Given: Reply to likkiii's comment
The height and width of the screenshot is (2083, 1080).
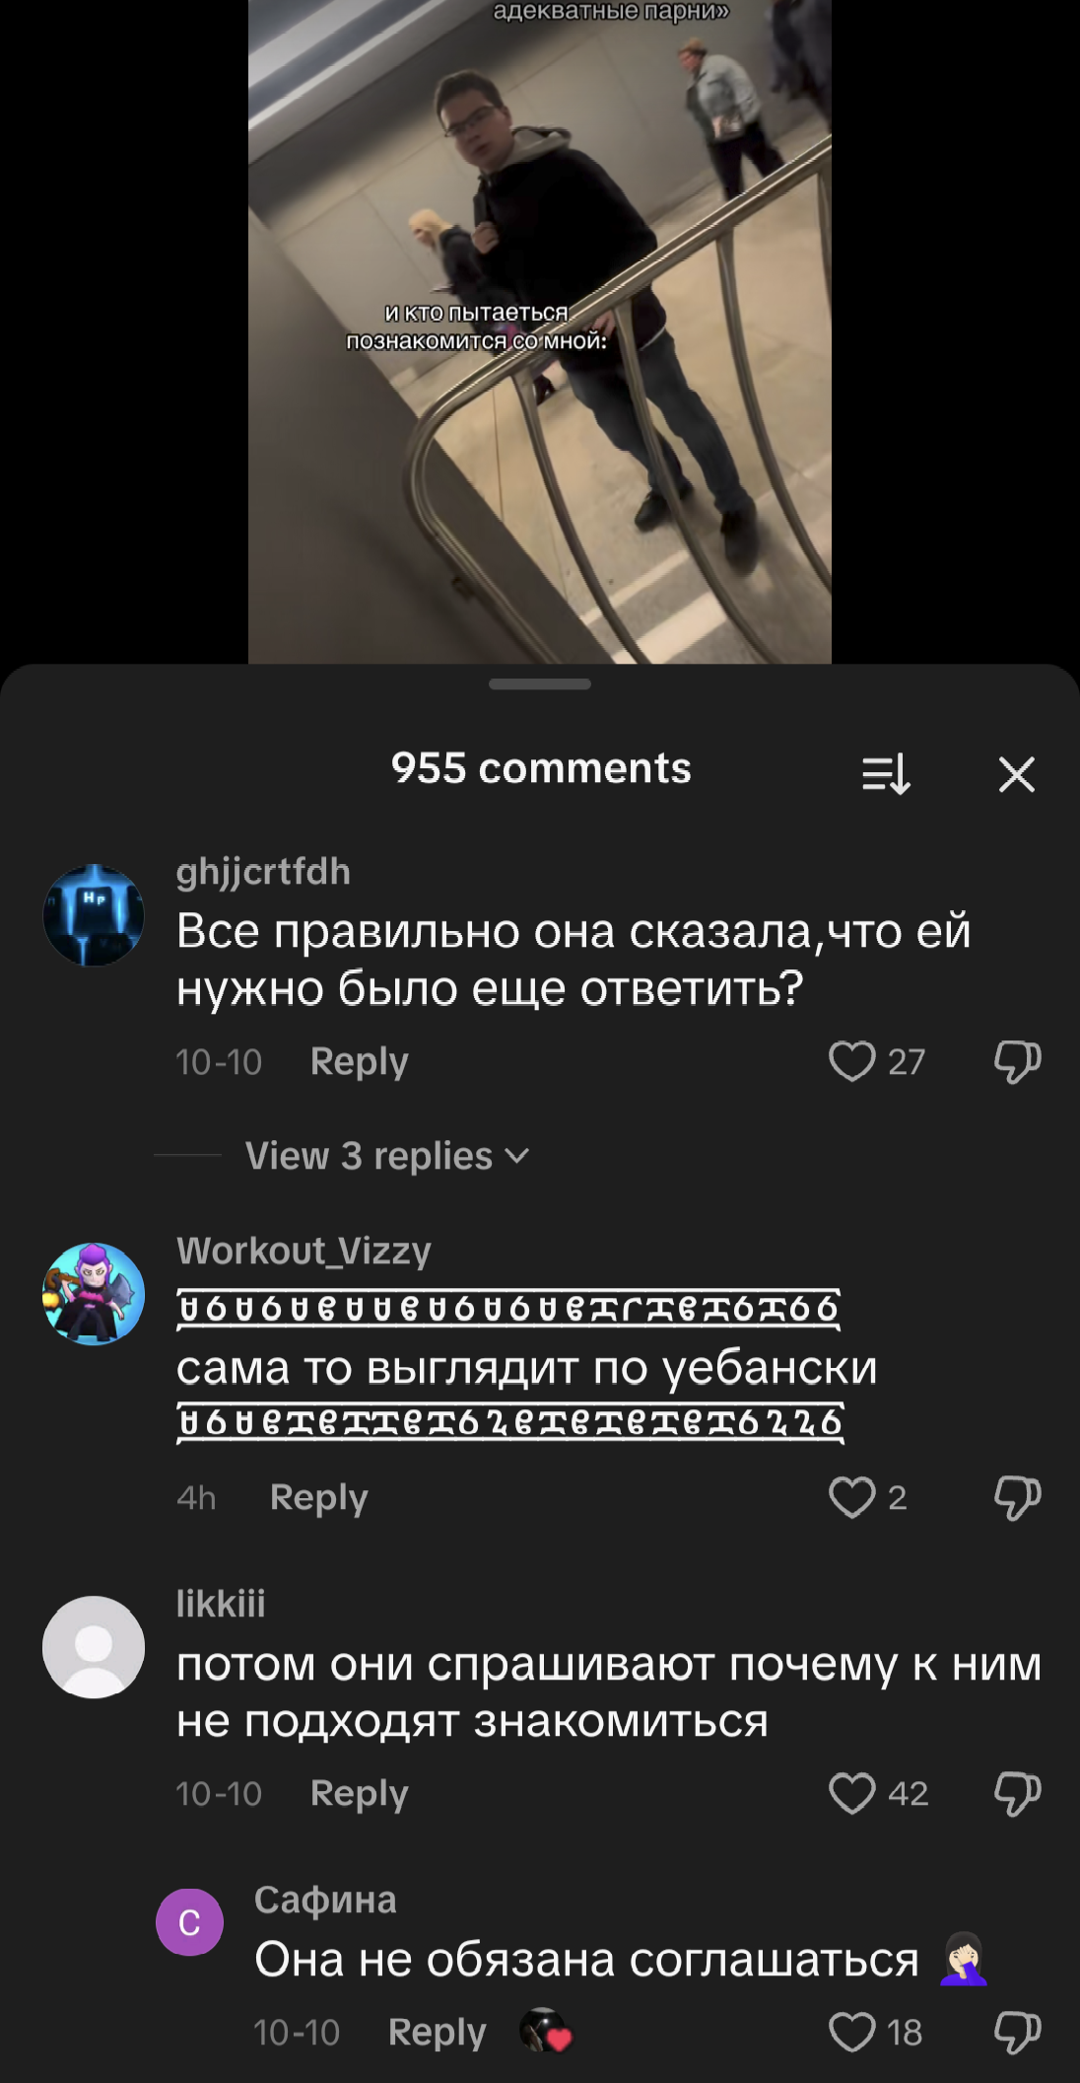Looking at the screenshot, I should [359, 1794].
